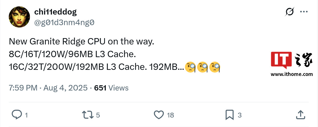Click the first monocle face emoji
Screen dimensions: 318x127
(x=190, y=67)
